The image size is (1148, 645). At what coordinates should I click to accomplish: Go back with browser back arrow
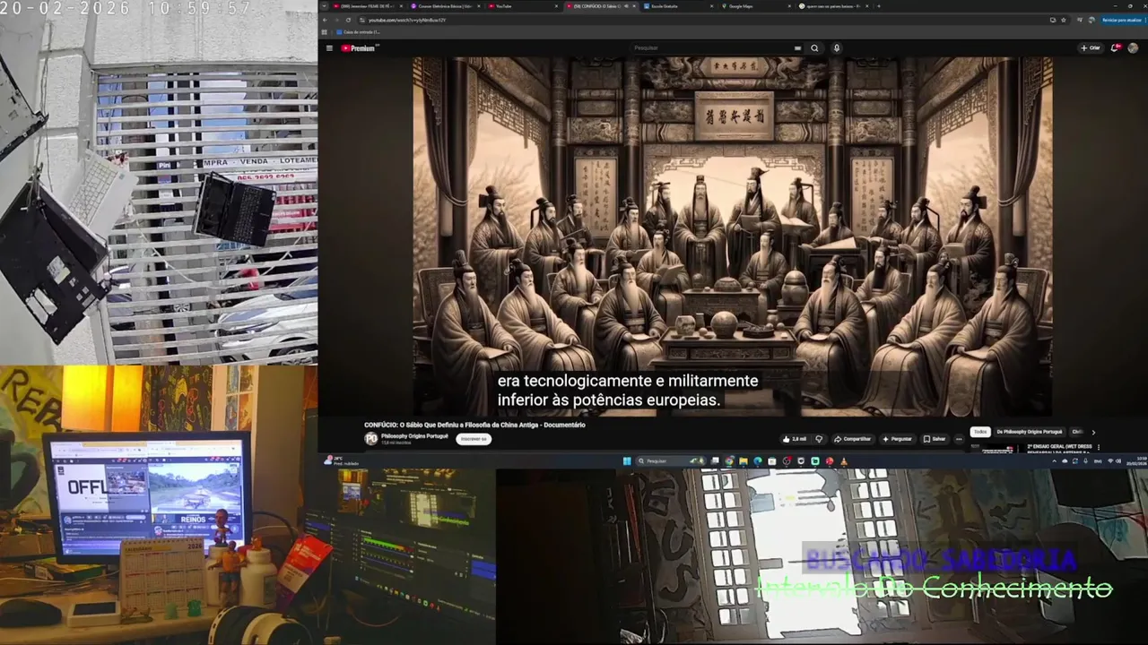click(326, 20)
